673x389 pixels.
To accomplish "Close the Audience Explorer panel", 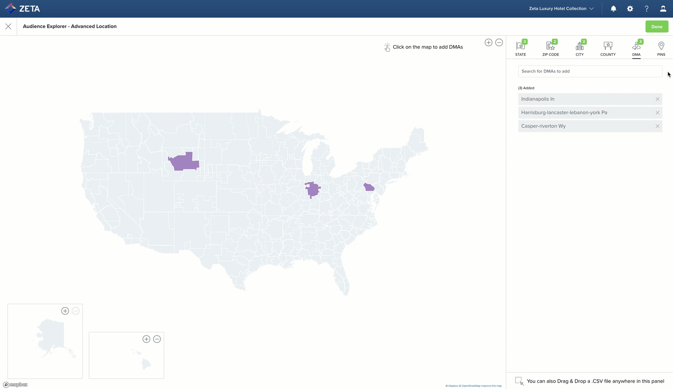I will (8, 26).
